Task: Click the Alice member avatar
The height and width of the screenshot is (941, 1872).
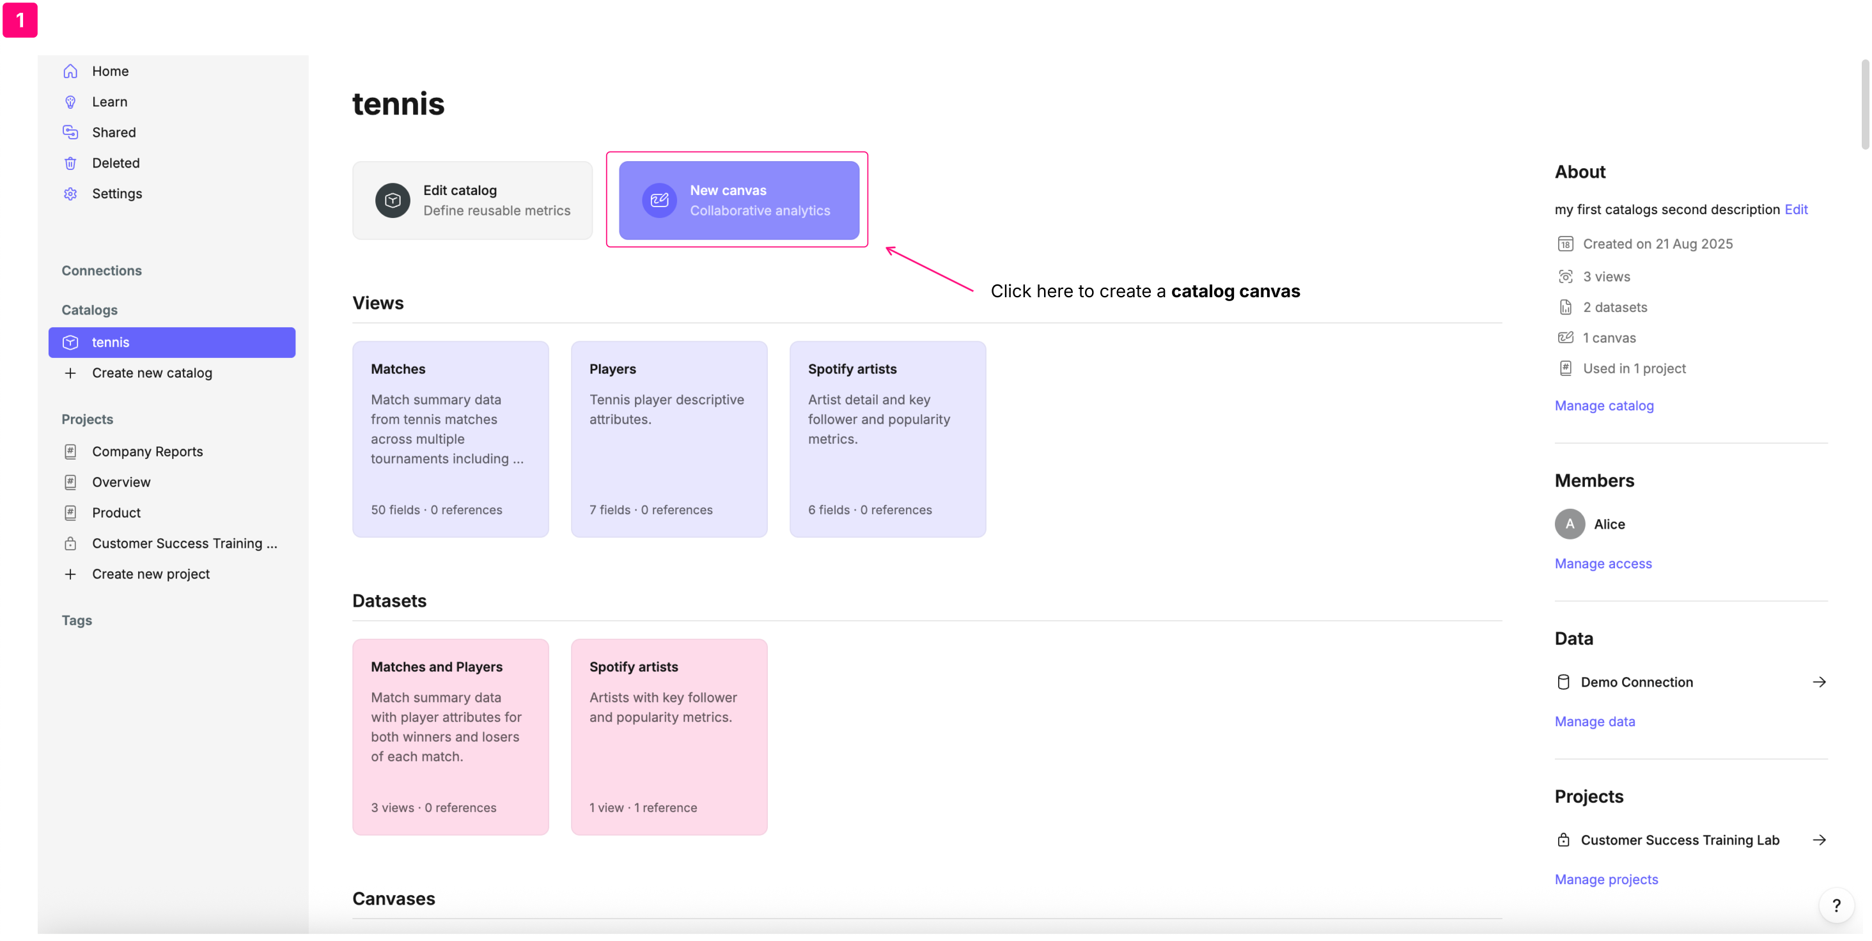Action: click(x=1570, y=524)
